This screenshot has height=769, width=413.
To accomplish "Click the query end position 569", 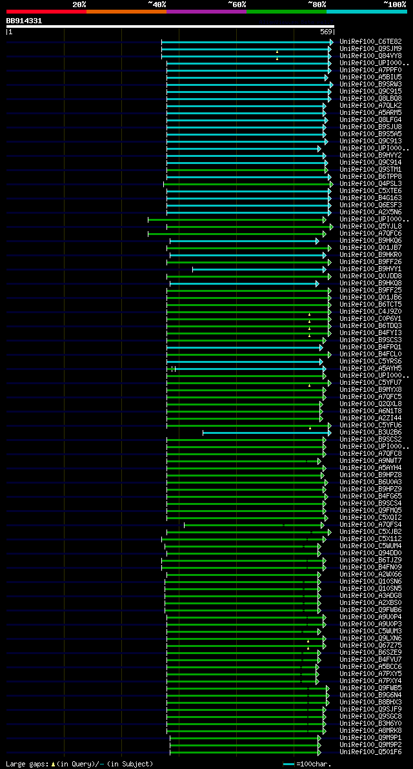I will click(x=327, y=32).
